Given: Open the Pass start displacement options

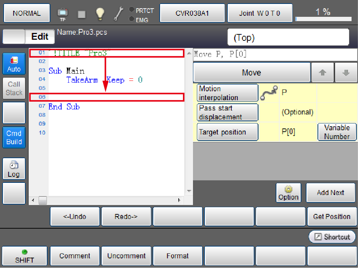Looking at the screenshot, I should click(227, 112).
